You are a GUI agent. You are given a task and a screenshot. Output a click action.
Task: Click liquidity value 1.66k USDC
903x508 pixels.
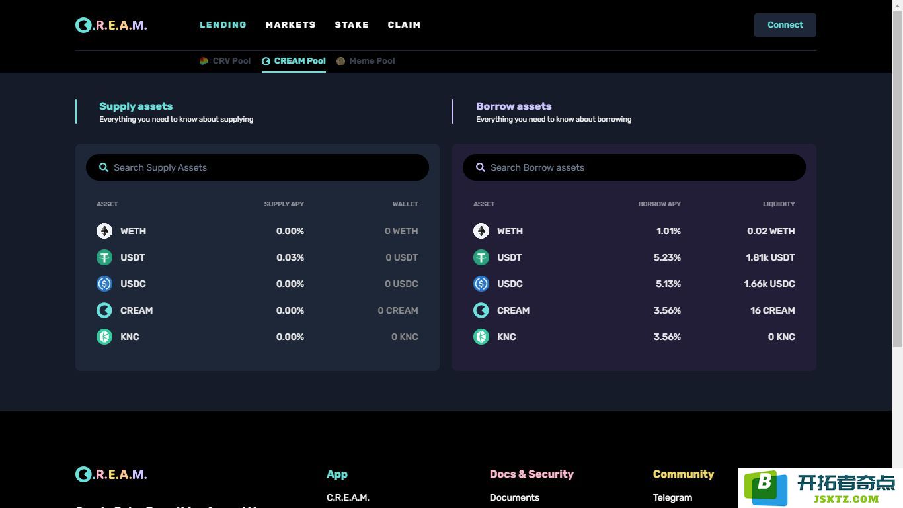(769, 284)
